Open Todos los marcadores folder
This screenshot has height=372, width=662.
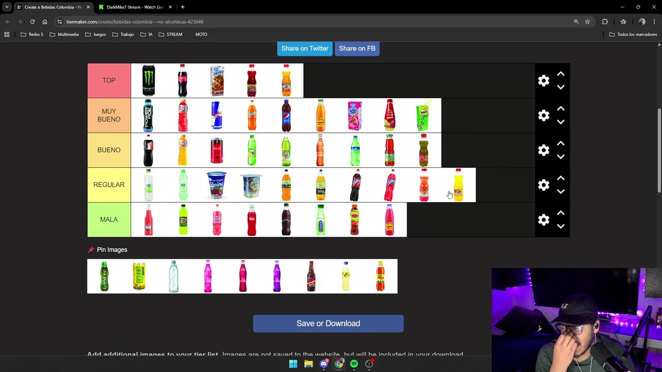pos(633,35)
